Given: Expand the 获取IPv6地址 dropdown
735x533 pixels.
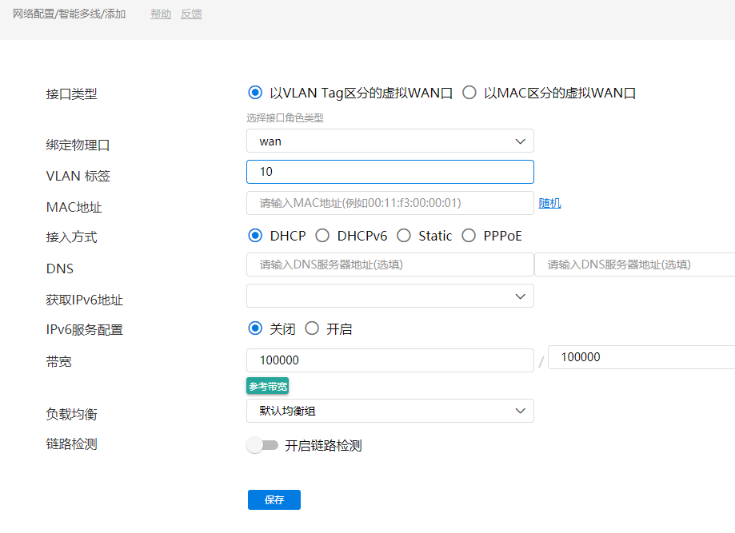Looking at the screenshot, I should pos(389,296).
